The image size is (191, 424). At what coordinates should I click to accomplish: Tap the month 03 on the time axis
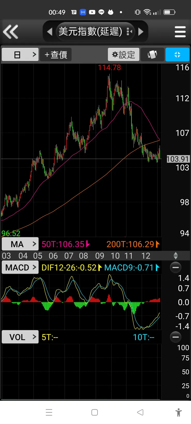tap(6, 256)
